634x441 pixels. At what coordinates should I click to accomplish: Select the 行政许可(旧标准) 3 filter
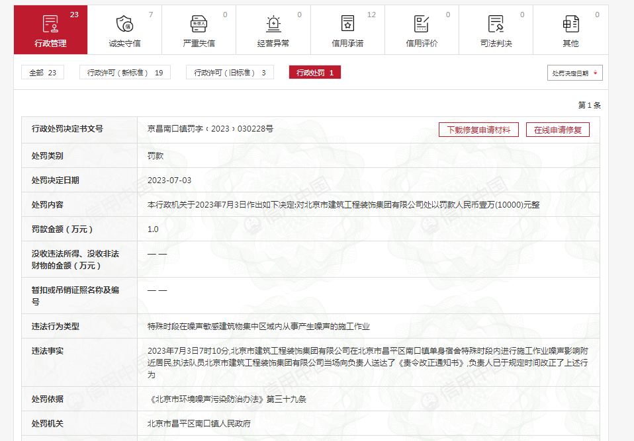[230, 72]
